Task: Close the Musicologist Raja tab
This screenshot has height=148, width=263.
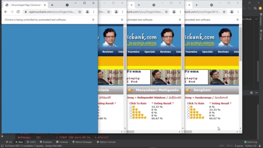Action: tap(45, 5)
